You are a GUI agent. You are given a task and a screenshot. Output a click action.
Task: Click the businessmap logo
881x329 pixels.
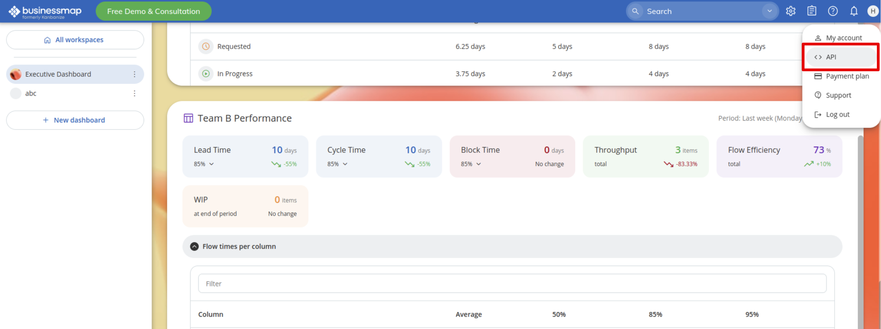45,12
